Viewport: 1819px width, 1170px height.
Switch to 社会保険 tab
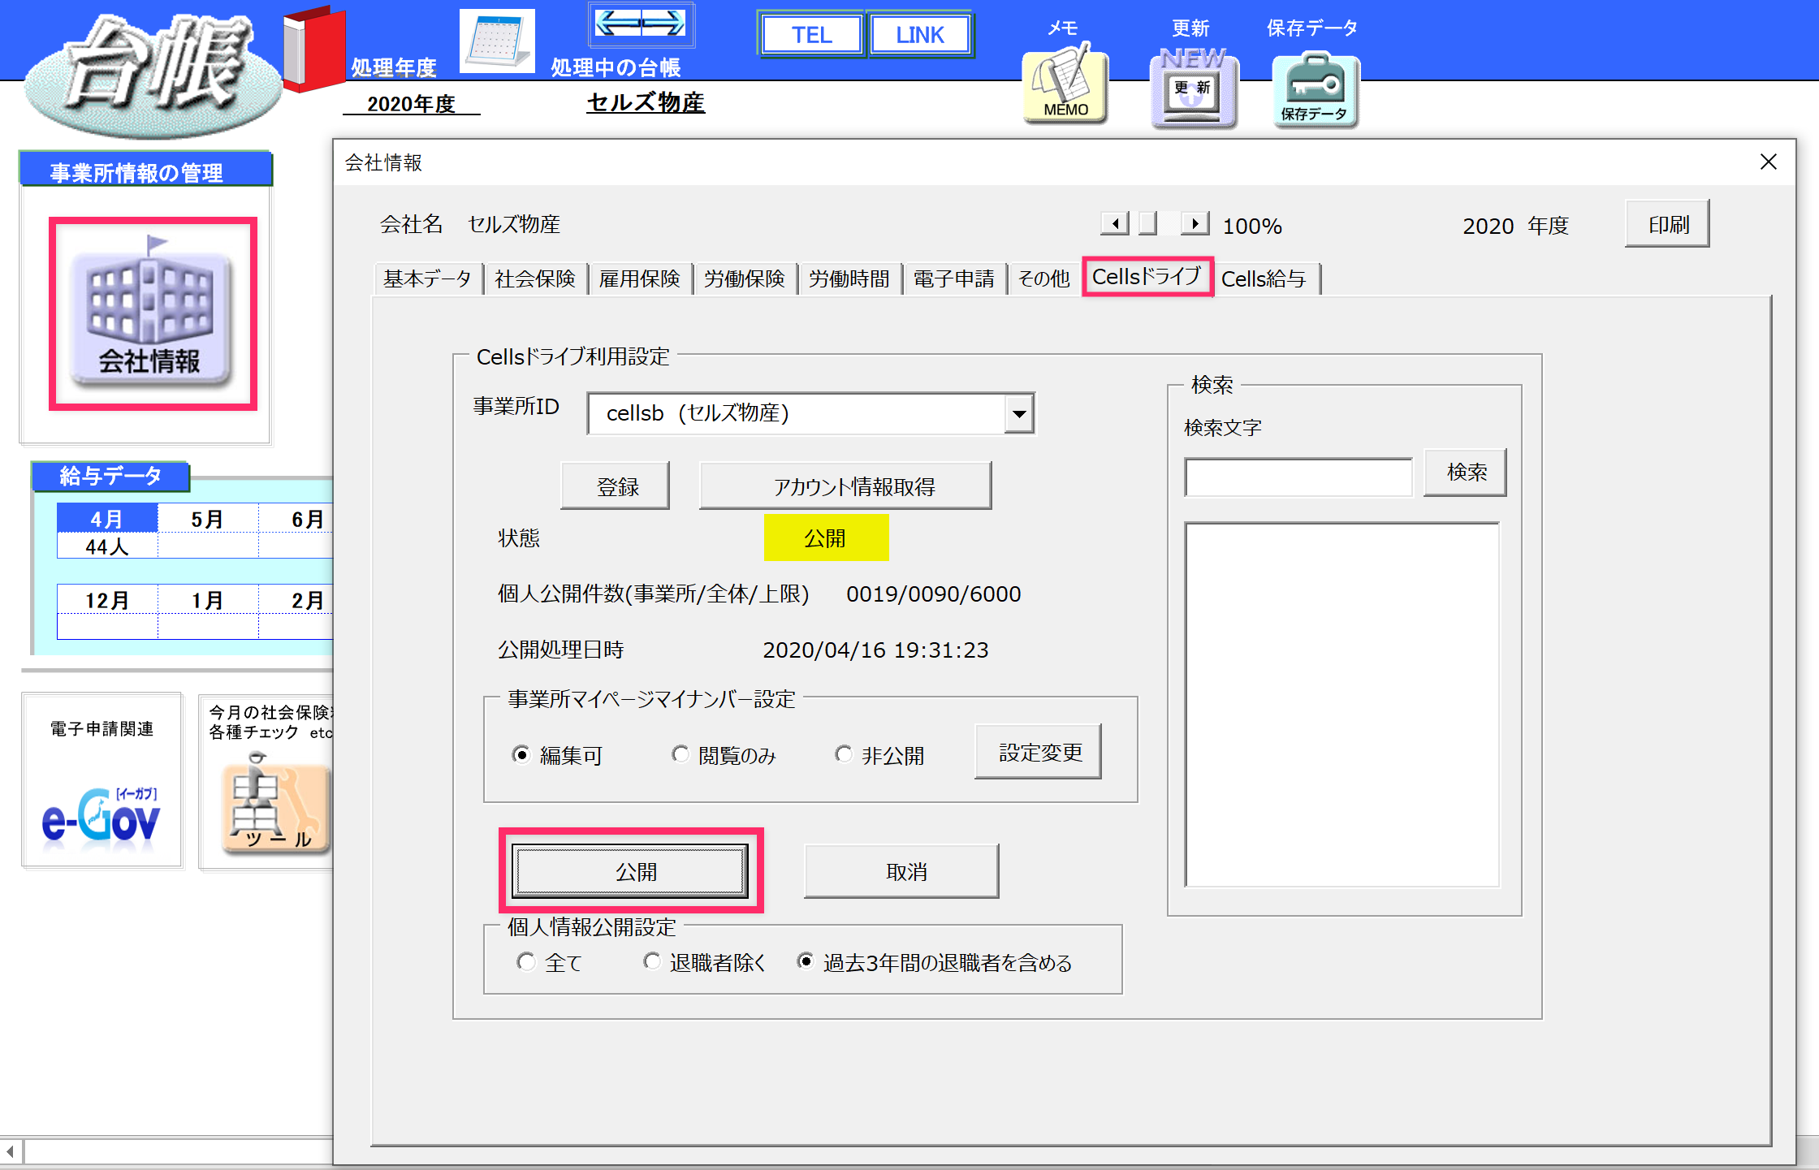point(535,278)
